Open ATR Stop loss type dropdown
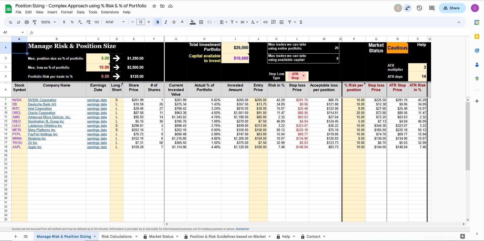 (304, 76)
